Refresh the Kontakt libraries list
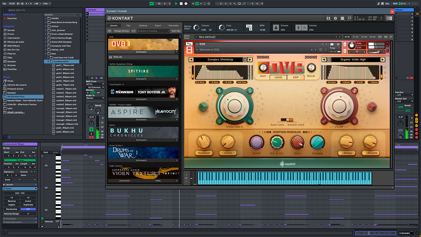The width and height of the screenshot is (421, 237). [x=109, y=31]
